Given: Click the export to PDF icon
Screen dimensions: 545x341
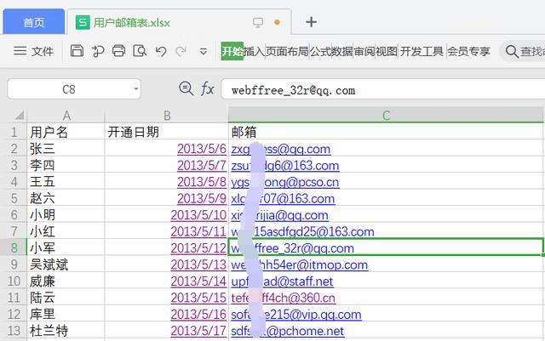Looking at the screenshot, I should (x=98, y=51).
